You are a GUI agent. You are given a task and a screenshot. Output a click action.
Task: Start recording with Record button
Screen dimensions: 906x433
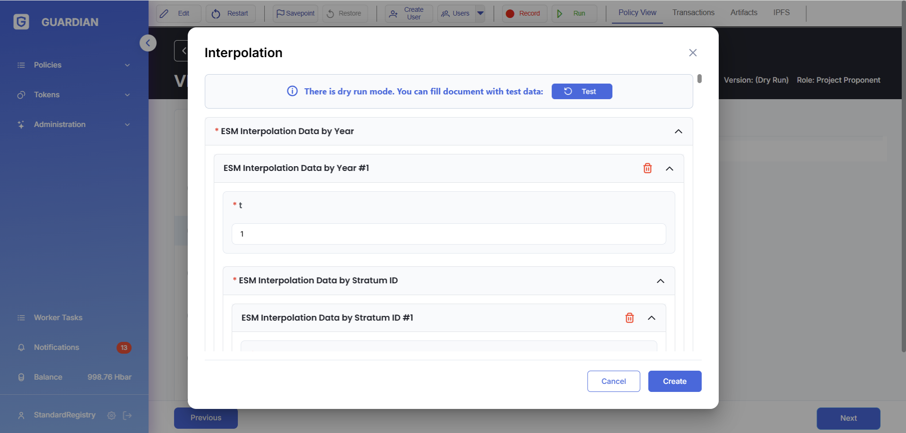(524, 13)
